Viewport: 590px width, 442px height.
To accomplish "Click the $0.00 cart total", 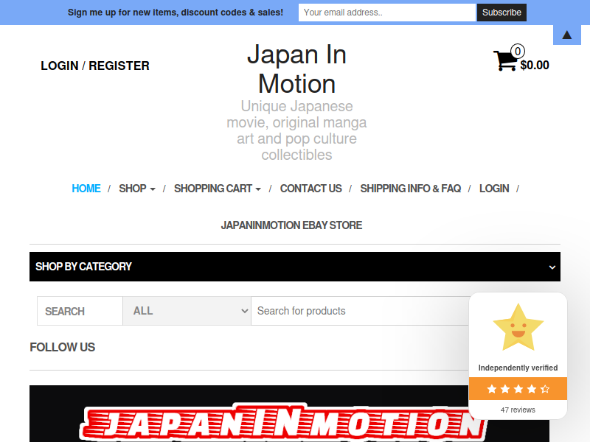I will [535, 65].
